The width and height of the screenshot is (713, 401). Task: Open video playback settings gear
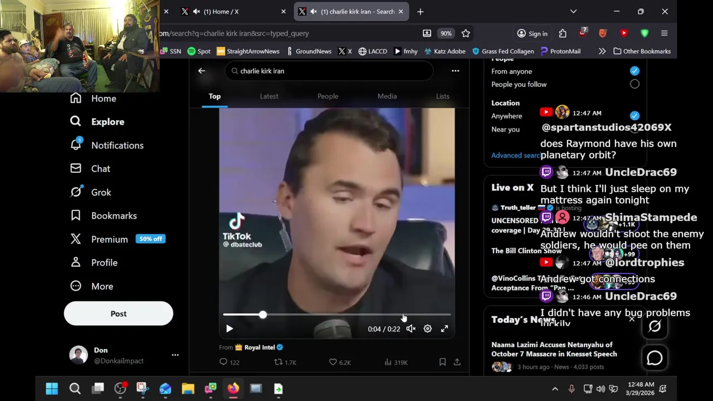point(428,329)
